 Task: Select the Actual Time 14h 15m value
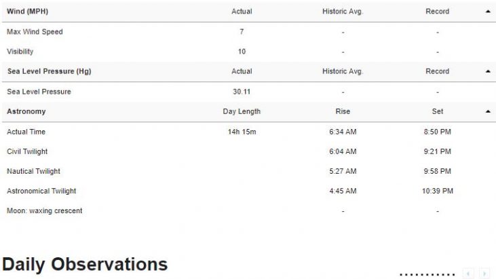point(242,132)
